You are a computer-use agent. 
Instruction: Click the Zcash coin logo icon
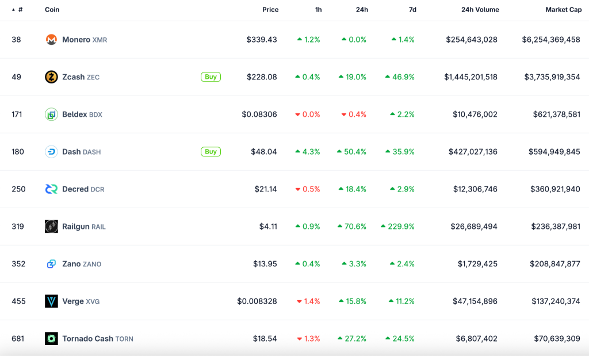coord(51,77)
